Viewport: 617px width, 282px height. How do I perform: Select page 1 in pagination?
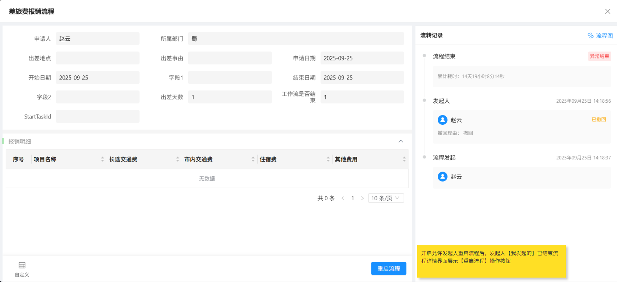click(353, 198)
